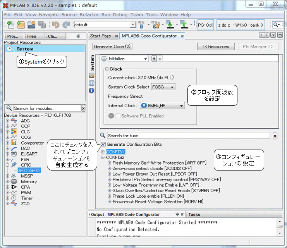This screenshot has width=287, height=248.
Task: Expand Low-Voltage Programming Enable fuse
Action: click(x=109, y=185)
